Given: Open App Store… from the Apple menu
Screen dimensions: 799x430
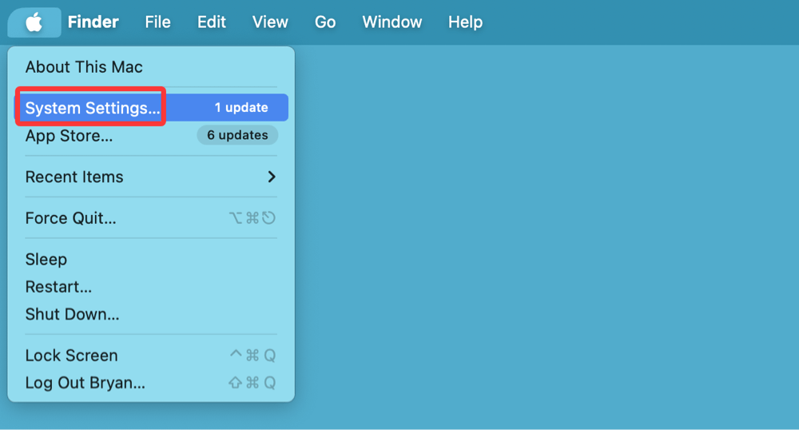Looking at the screenshot, I should 69,136.
